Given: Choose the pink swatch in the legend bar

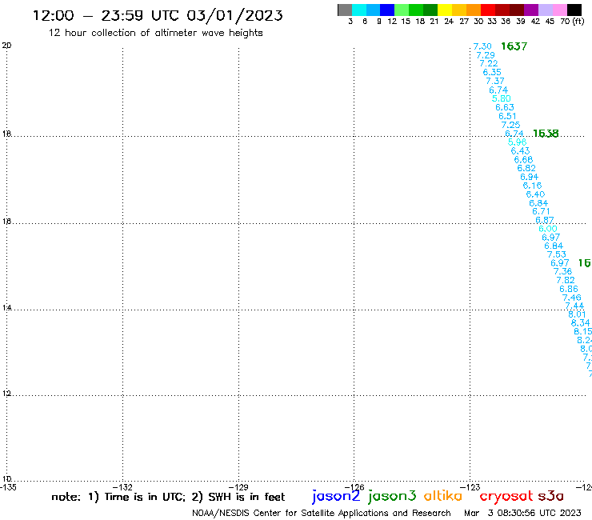Looking at the screenshot, I should [x=560, y=10].
